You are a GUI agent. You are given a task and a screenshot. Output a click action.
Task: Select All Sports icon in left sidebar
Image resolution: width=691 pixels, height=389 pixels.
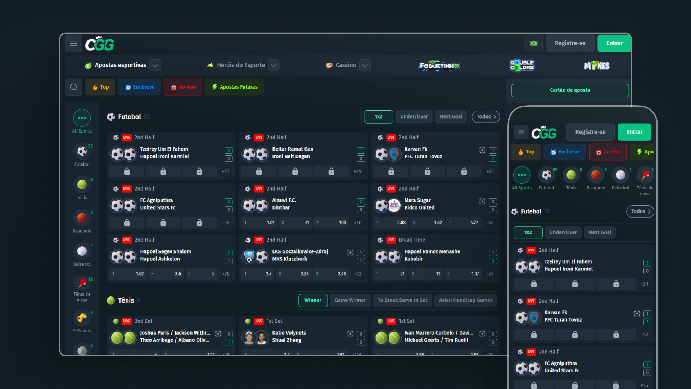pyautogui.click(x=82, y=118)
